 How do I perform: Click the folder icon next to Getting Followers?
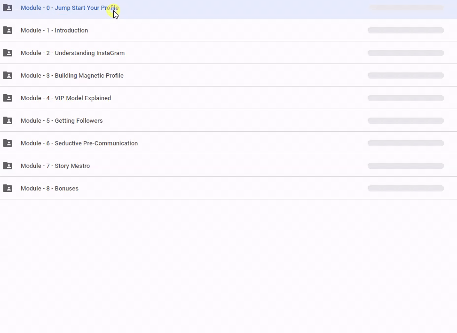pos(8,121)
